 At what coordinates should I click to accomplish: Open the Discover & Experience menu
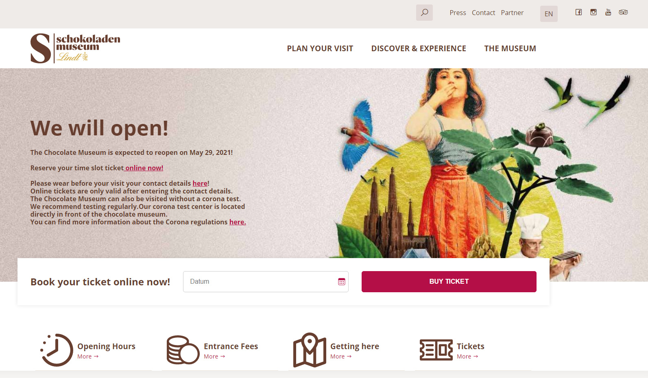(419, 48)
